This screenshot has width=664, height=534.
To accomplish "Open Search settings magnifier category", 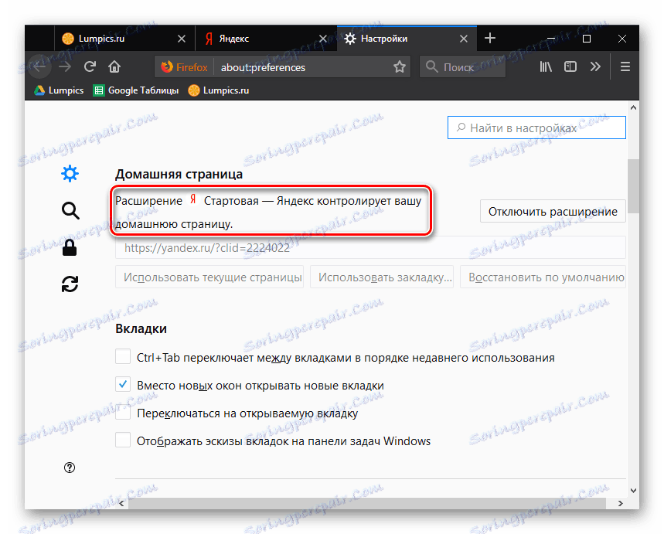I will tap(70, 210).
